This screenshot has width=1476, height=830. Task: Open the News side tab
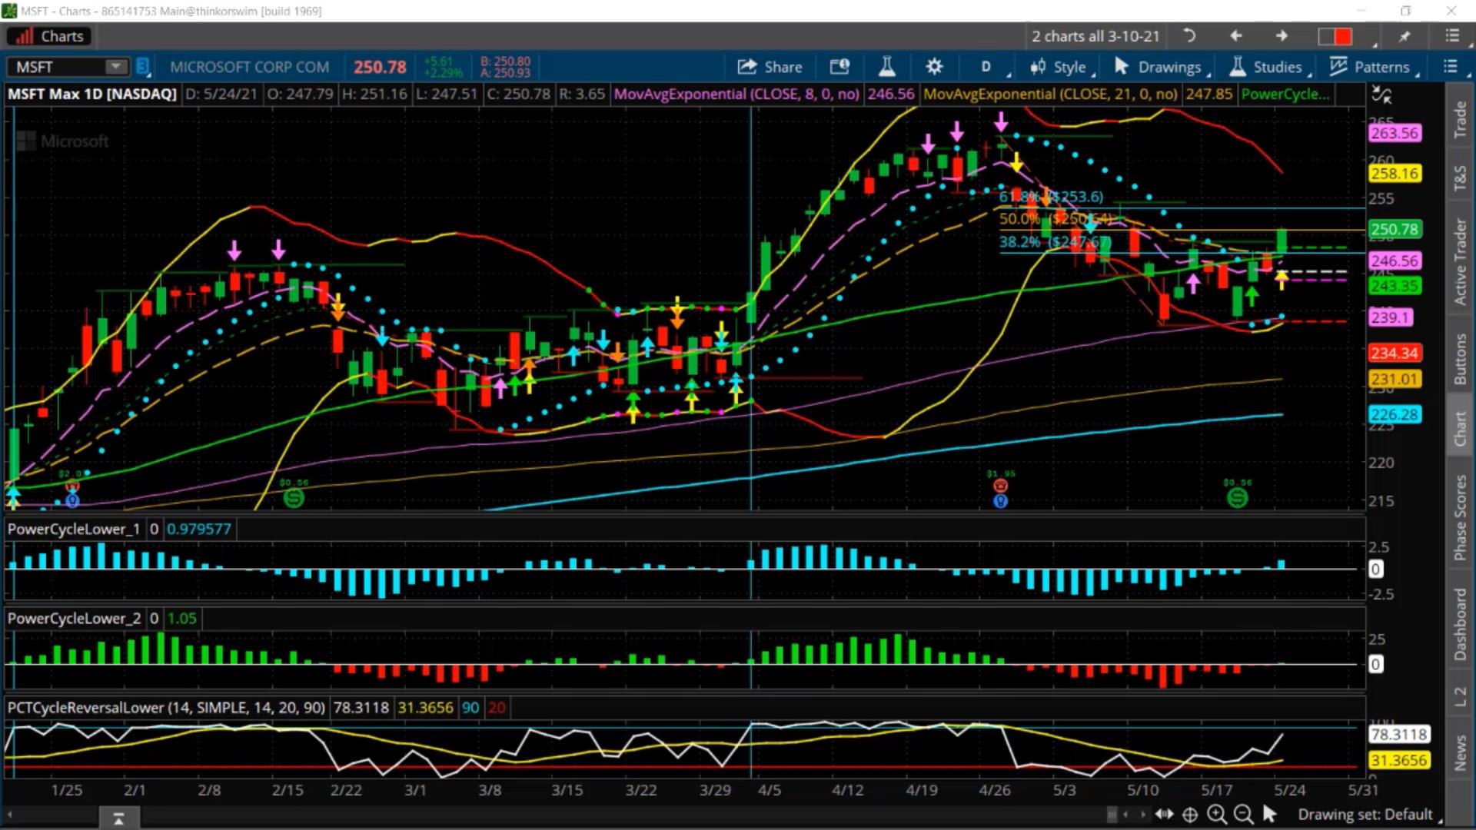[x=1460, y=752]
